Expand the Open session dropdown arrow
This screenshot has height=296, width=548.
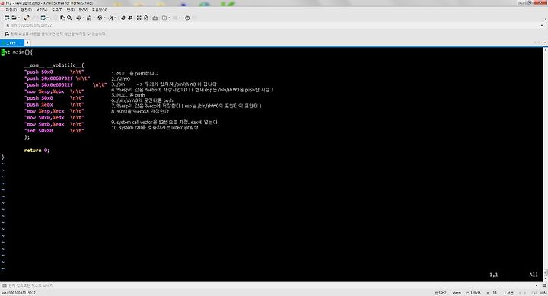coord(19,18)
